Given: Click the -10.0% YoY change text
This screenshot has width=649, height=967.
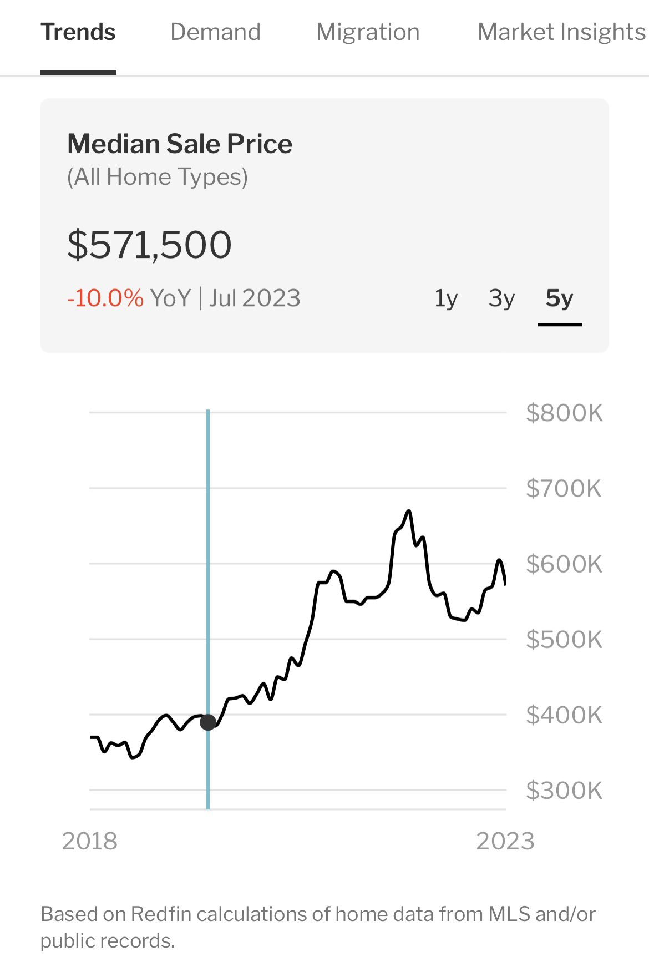Looking at the screenshot, I should pos(105,298).
